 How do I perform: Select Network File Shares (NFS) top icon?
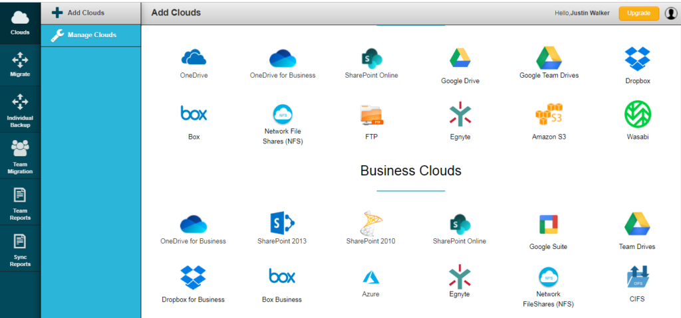coord(283,115)
